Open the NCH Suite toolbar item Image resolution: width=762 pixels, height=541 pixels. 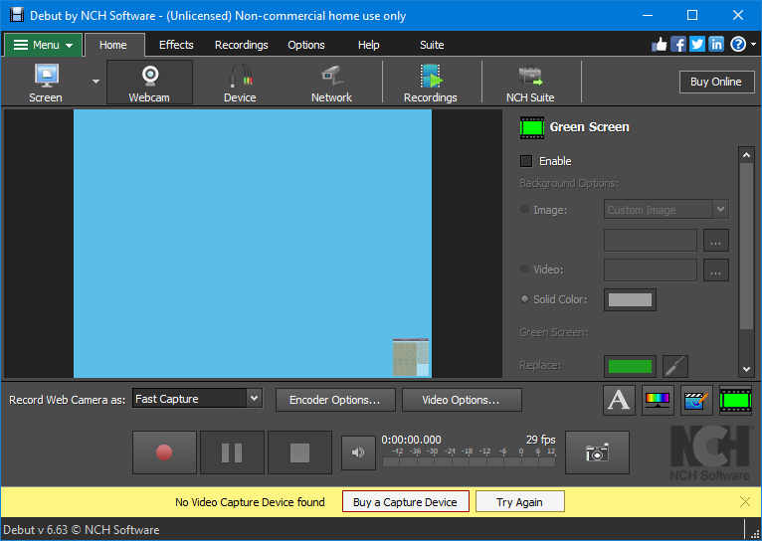530,83
